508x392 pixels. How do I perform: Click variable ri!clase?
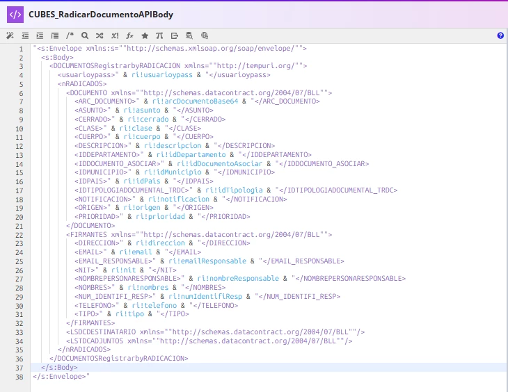click(x=136, y=128)
